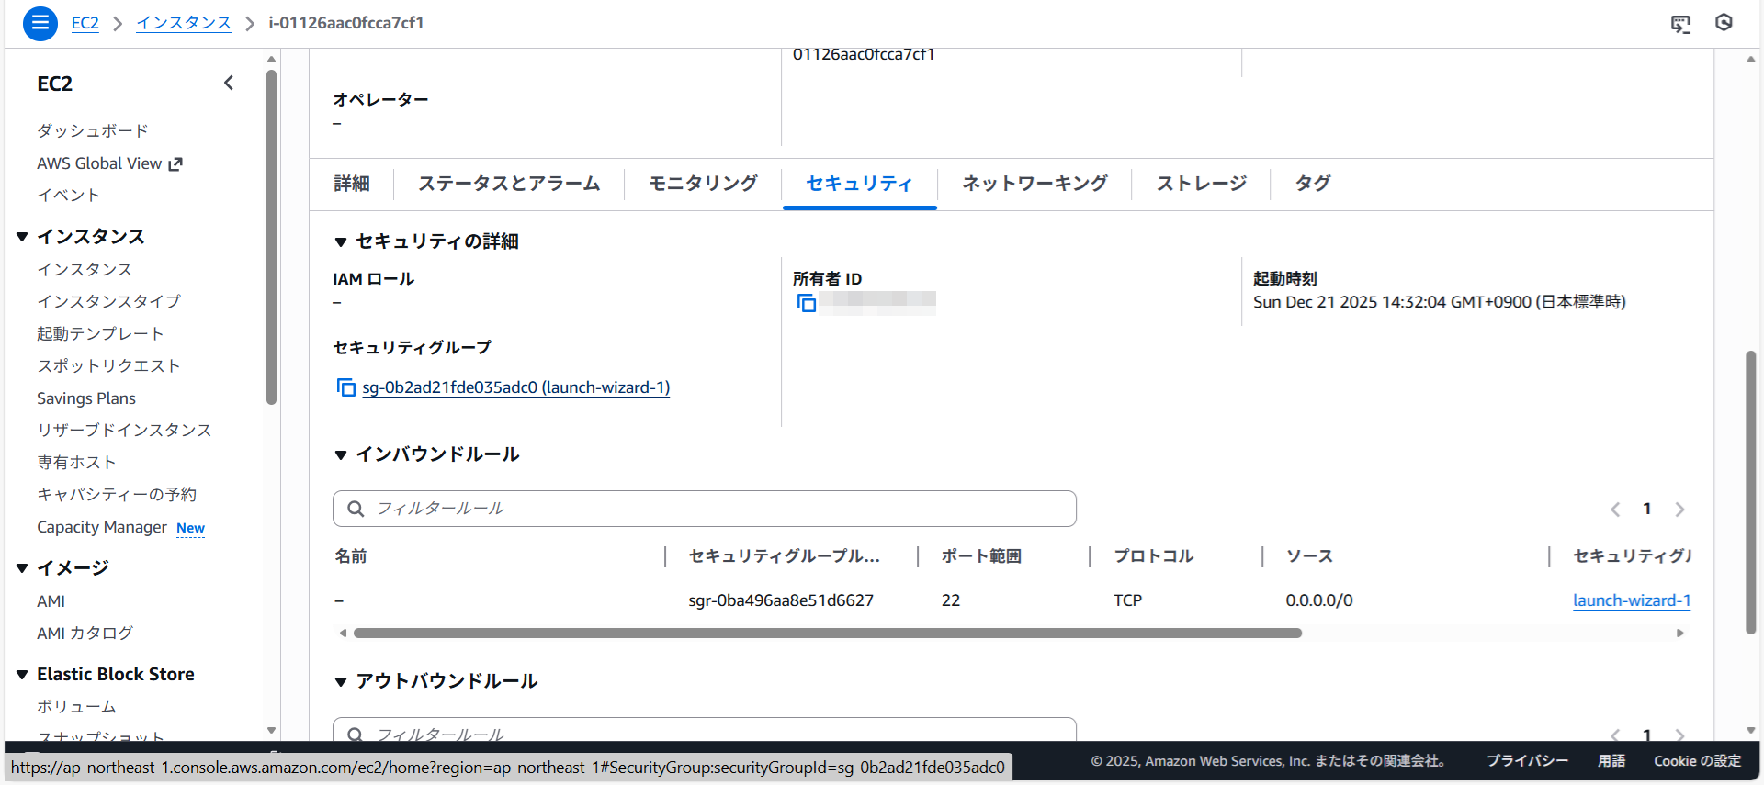This screenshot has height=785, width=1764.
Task: Switch to the ネットワーキング tab
Action: 1034,184
